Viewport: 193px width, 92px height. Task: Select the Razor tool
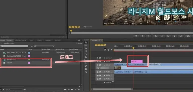coord(86,57)
